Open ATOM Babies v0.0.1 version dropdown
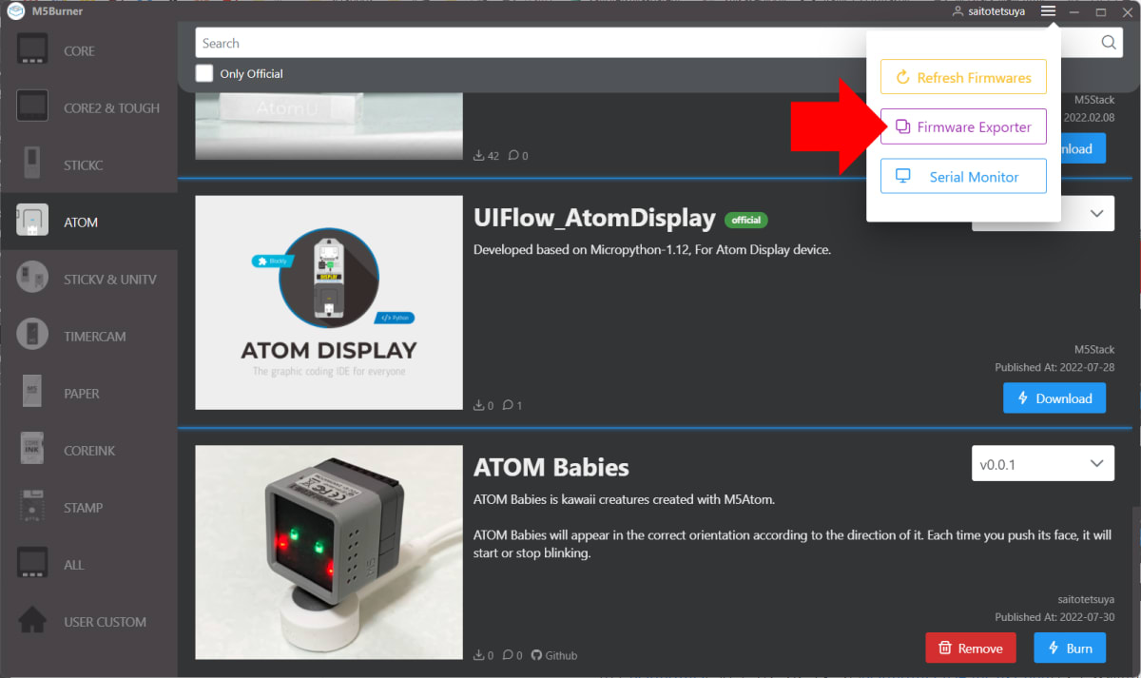 click(x=1042, y=465)
